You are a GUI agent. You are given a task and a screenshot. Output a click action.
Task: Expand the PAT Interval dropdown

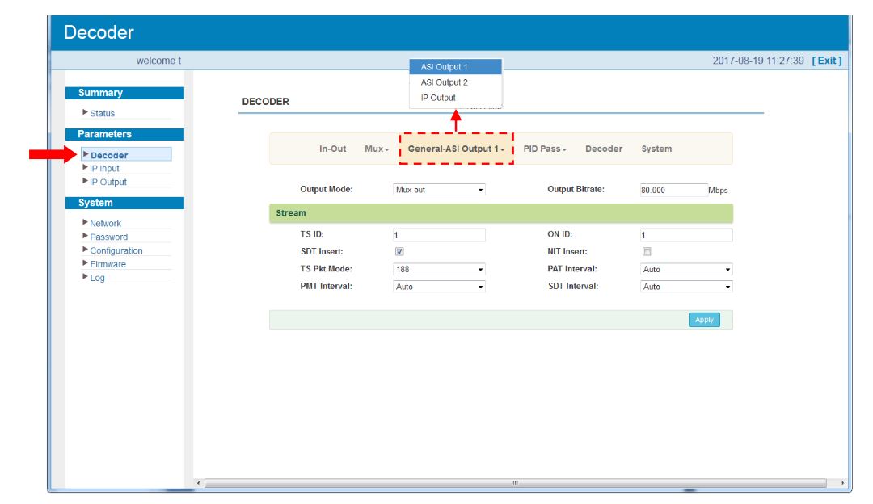686,270
